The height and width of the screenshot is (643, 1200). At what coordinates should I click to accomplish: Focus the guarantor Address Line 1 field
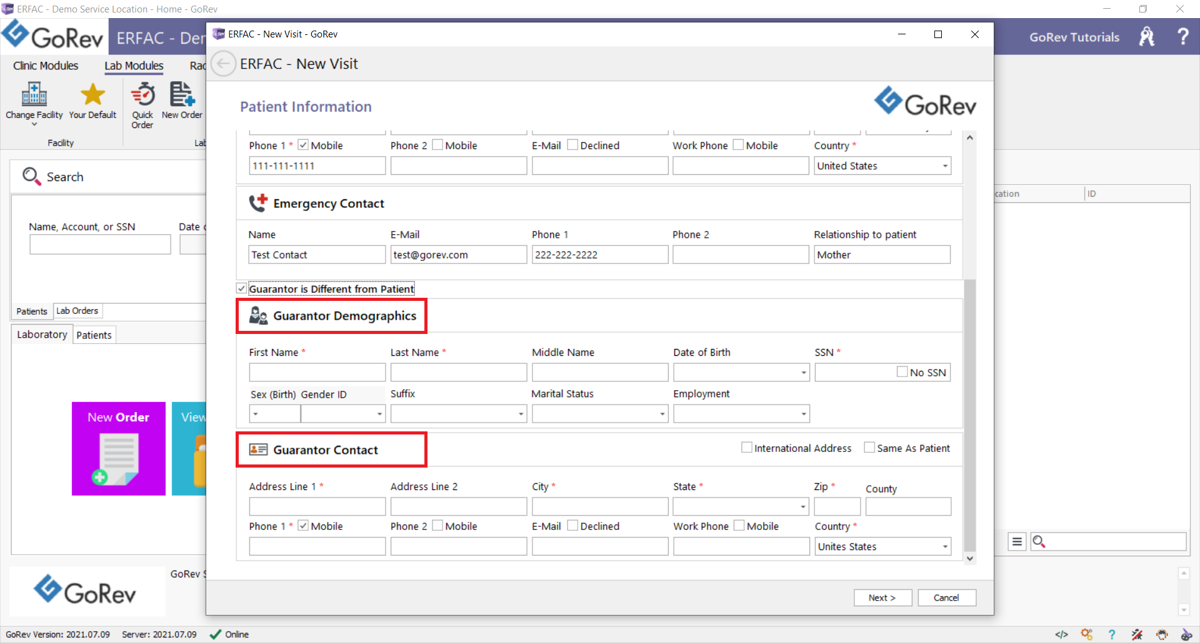(x=317, y=506)
